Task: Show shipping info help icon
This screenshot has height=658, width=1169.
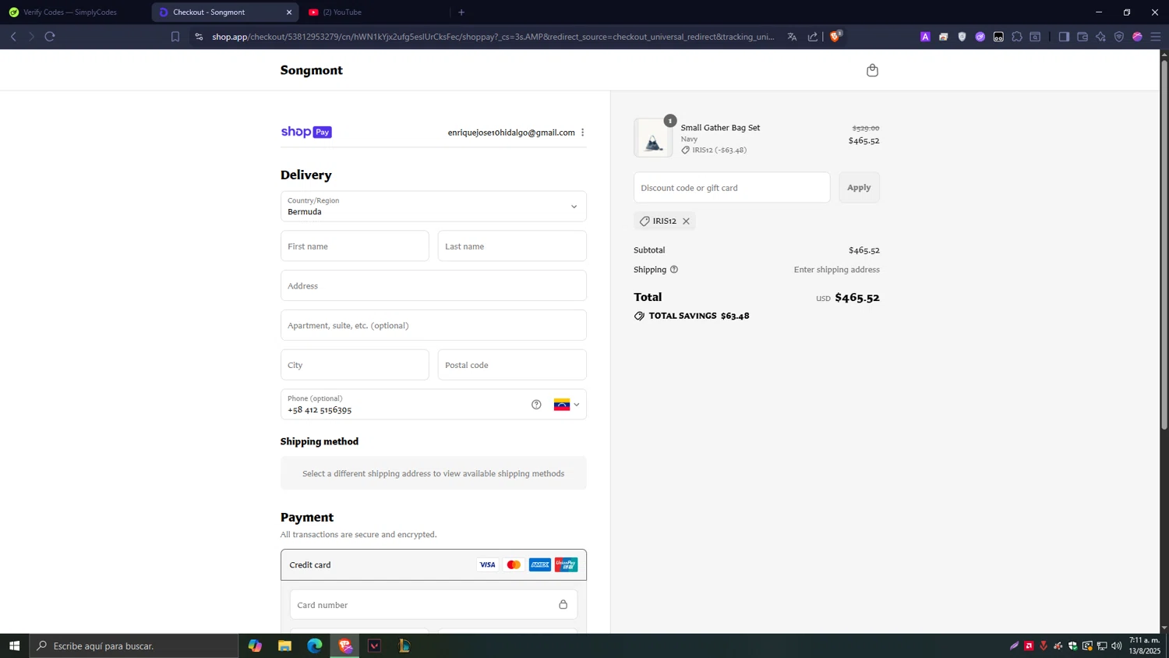Action: click(674, 270)
